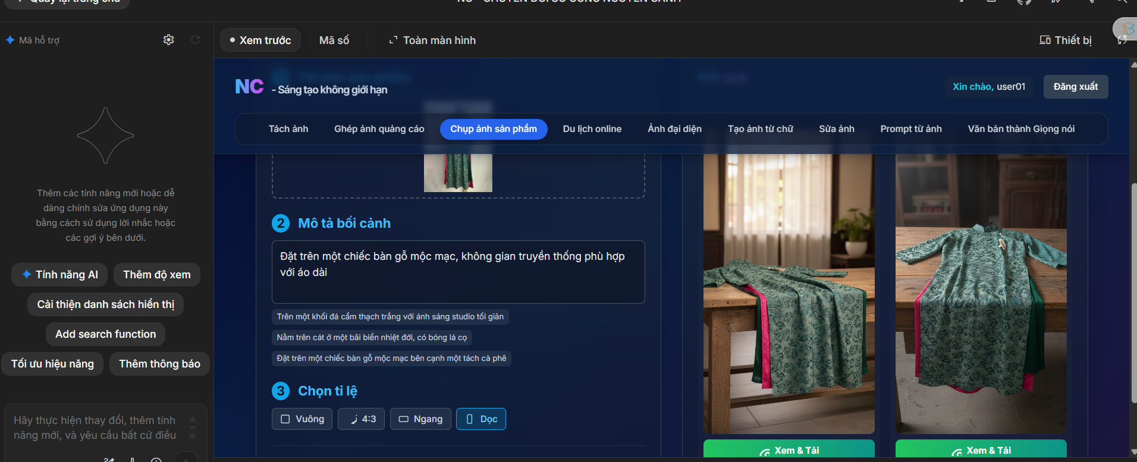Select the Dọc aspect ratio
Screen dimensions: 1137x462
[480, 419]
